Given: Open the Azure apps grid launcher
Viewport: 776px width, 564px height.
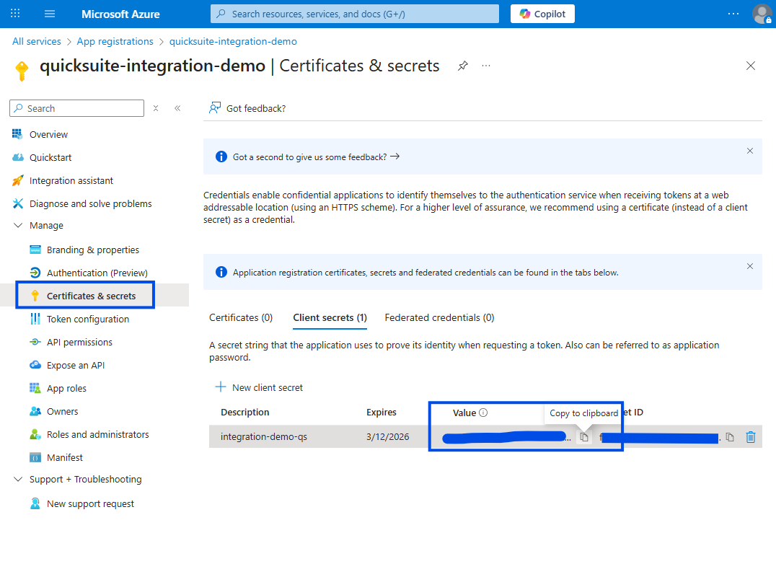Looking at the screenshot, I should pyautogui.click(x=15, y=14).
